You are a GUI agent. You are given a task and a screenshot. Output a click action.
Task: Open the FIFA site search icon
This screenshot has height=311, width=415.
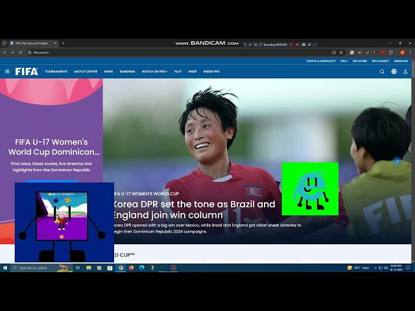point(382,71)
